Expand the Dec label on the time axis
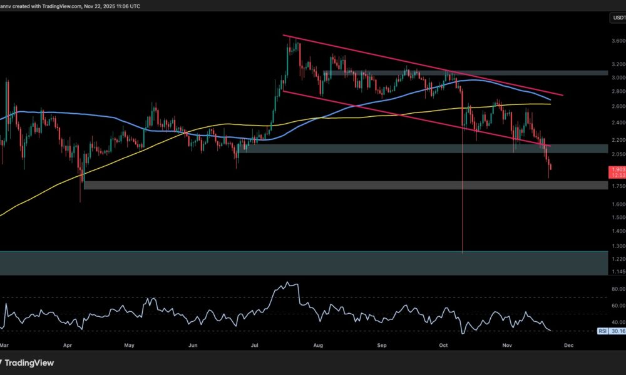Image resolution: width=626 pixels, height=375 pixels. coord(568,345)
